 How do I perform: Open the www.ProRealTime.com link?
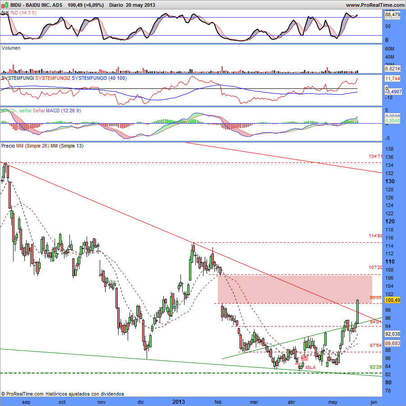pyautogui.click(x=375, y=5)
